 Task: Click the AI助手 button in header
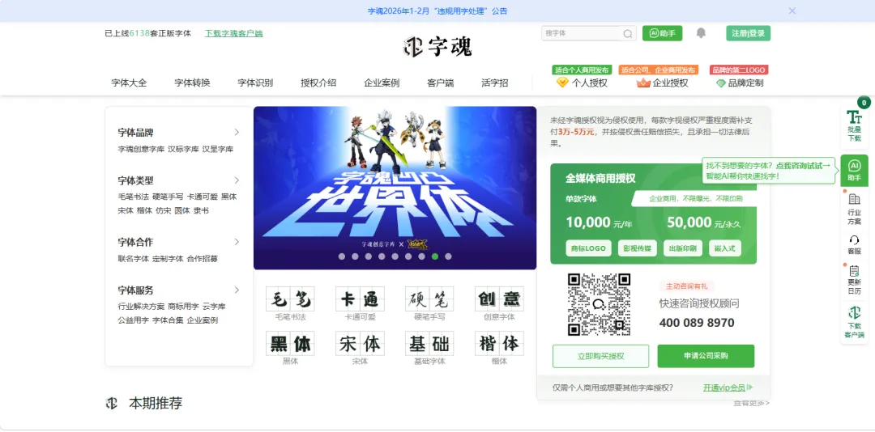pyautogui.click(x=662, y=33)
